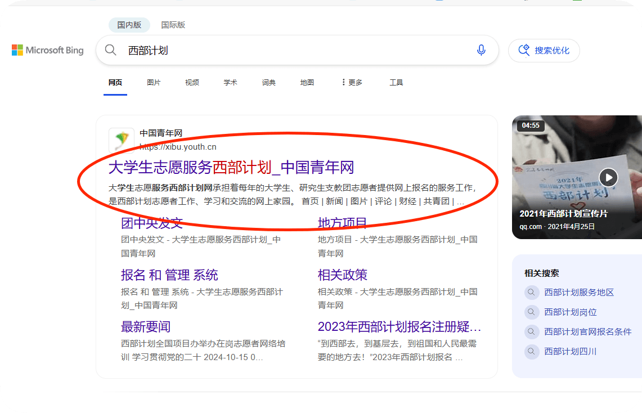Screen dimensions: 642x413
Task: Open the 最新要闻 sublink
Action: [145, 327]
